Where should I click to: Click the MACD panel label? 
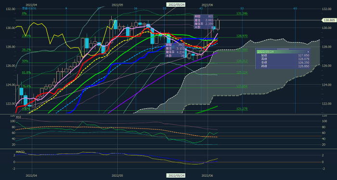(x=20, y=152)
